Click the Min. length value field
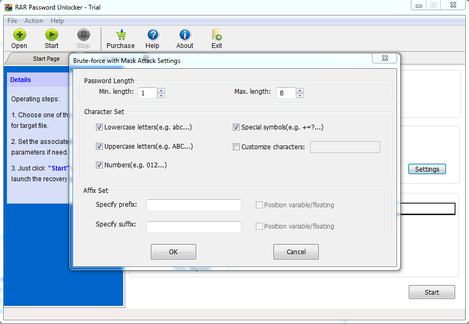Screen dimensions: 469x324 [x=148, y=93]
